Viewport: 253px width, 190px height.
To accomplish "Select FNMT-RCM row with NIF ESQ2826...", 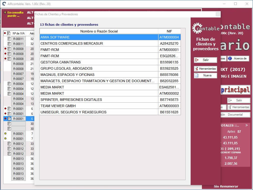I will tap(110, 56).
